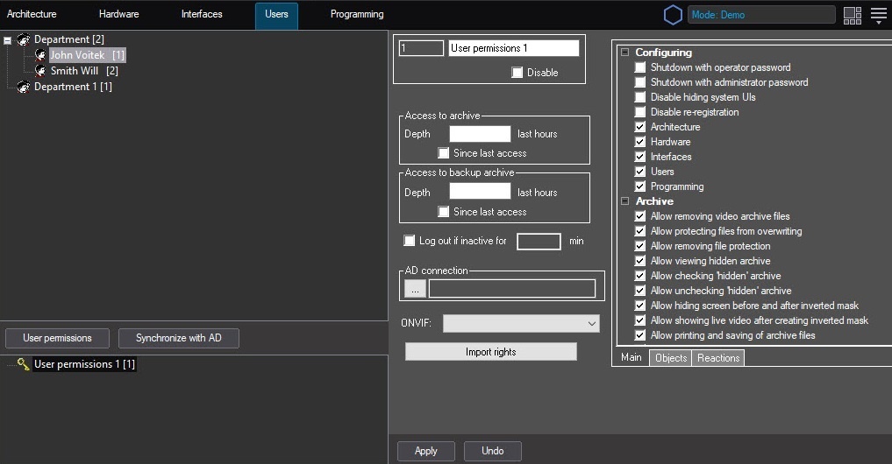Click the AD connection browse button
Screen dimensions: 892x464
pos(415,289)
